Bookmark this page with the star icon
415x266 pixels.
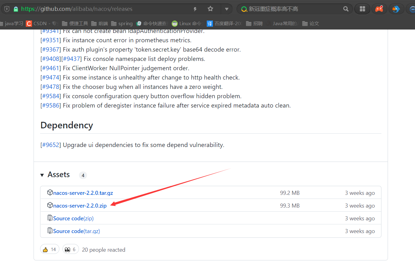pos(210,9)
